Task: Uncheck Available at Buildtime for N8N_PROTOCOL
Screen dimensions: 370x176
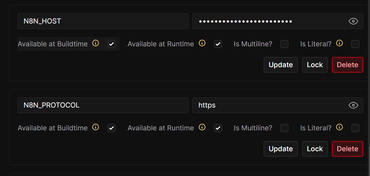Action: 111,128
